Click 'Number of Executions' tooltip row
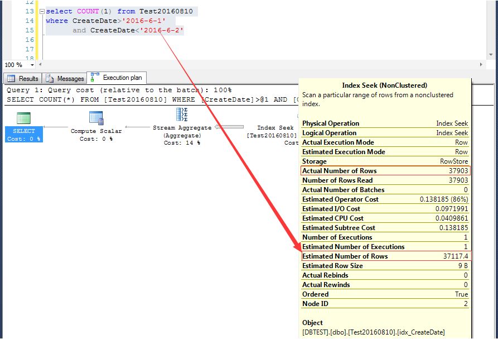This screenshot has width=498, height=339. [x=385, y=237]
